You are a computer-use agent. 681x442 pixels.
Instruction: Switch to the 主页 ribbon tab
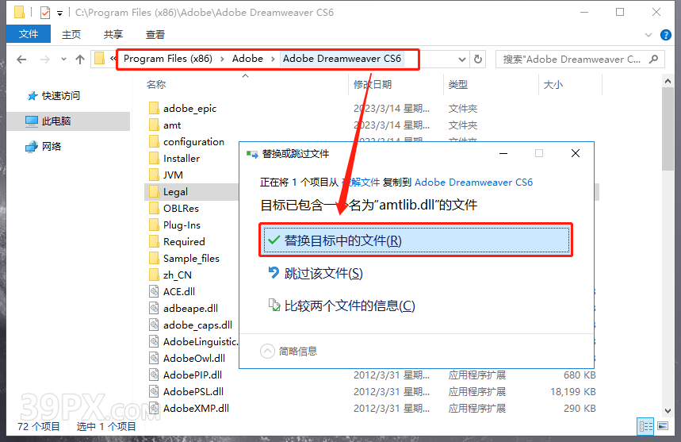tap(71, 34)
